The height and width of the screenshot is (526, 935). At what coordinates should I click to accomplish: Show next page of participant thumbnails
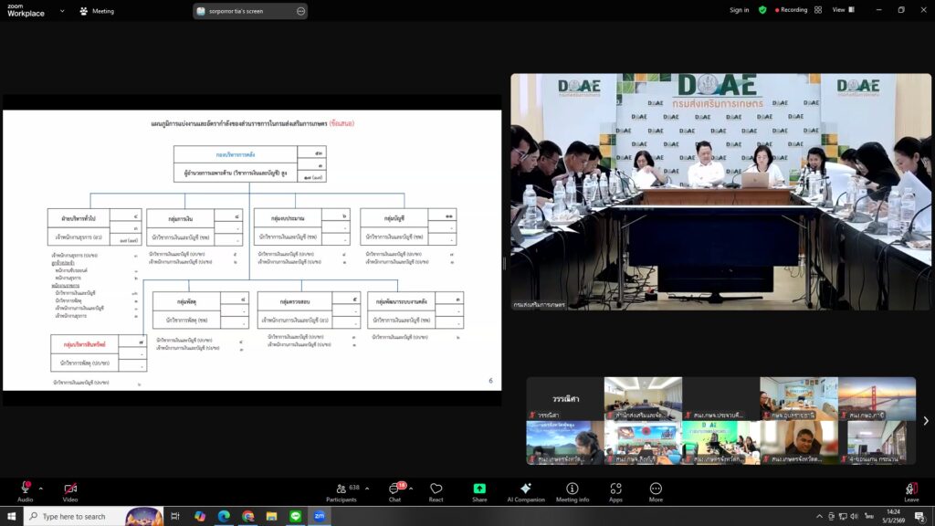coord(926,421)
